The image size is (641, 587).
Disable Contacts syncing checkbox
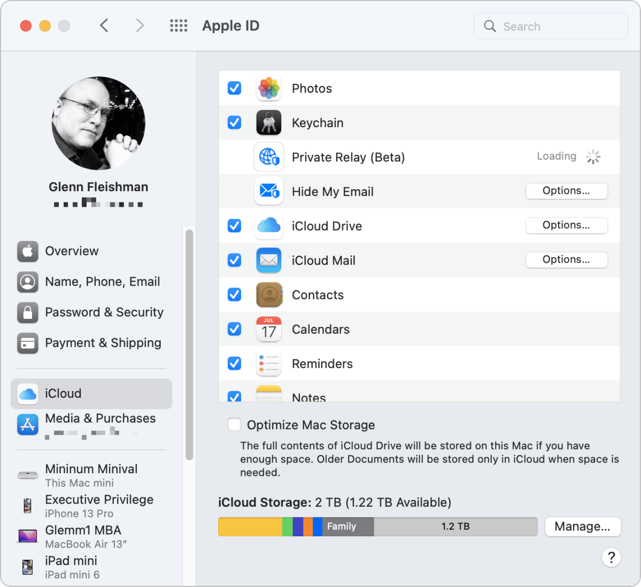[234, 294]
